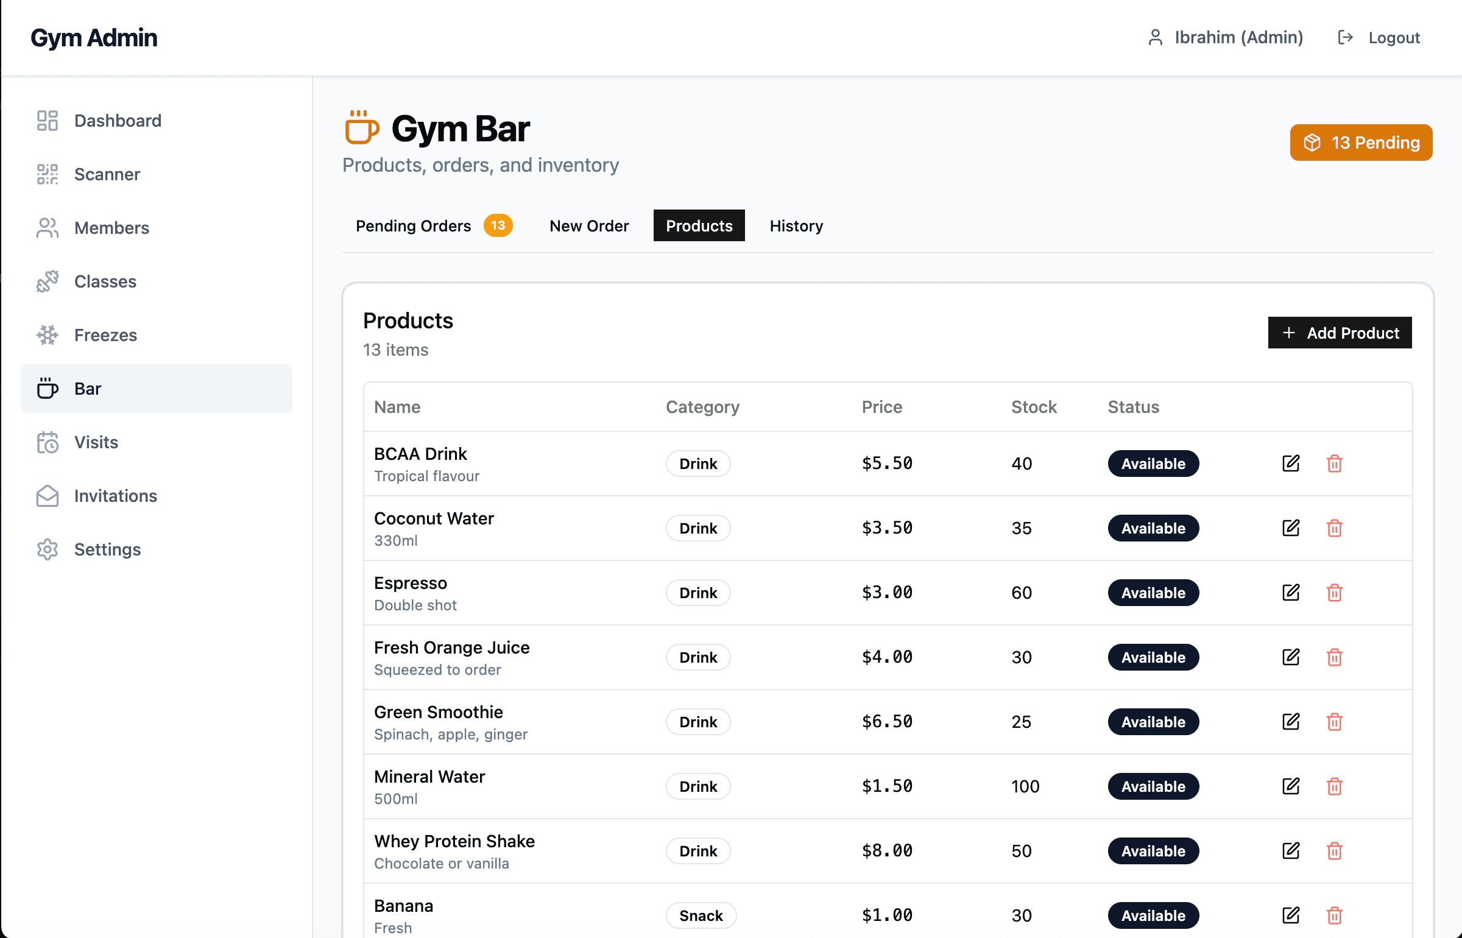Viewport: 1462px width, 938px height.
Task: Click the Scanner QR icon in sidebar
Action: 48,174
